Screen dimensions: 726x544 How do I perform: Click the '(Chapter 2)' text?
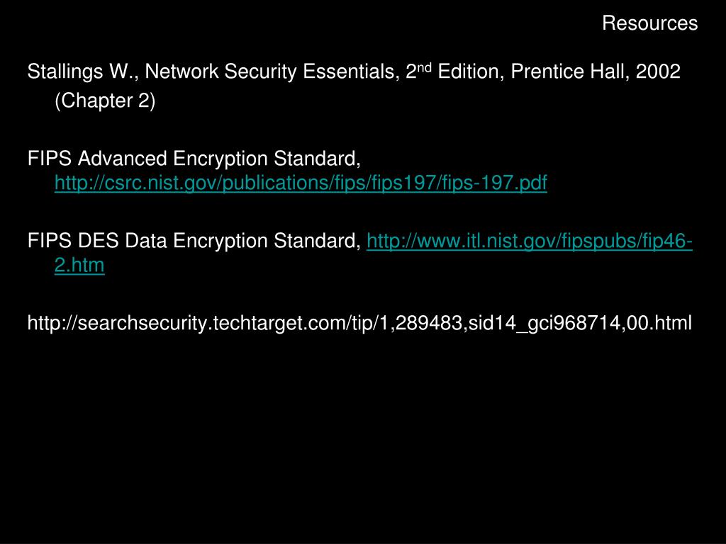tap(105, 101)
